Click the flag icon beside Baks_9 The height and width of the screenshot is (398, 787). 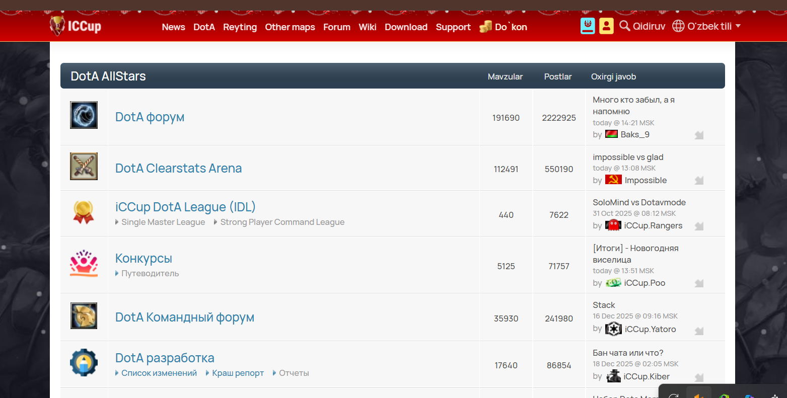click(x=611, y=134)
